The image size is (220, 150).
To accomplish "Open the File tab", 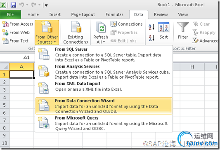I will click(10, 14).
